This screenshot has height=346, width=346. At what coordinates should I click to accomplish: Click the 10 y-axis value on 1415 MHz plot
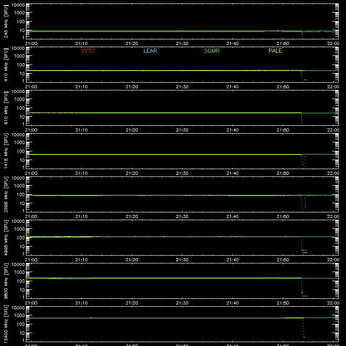22,160
